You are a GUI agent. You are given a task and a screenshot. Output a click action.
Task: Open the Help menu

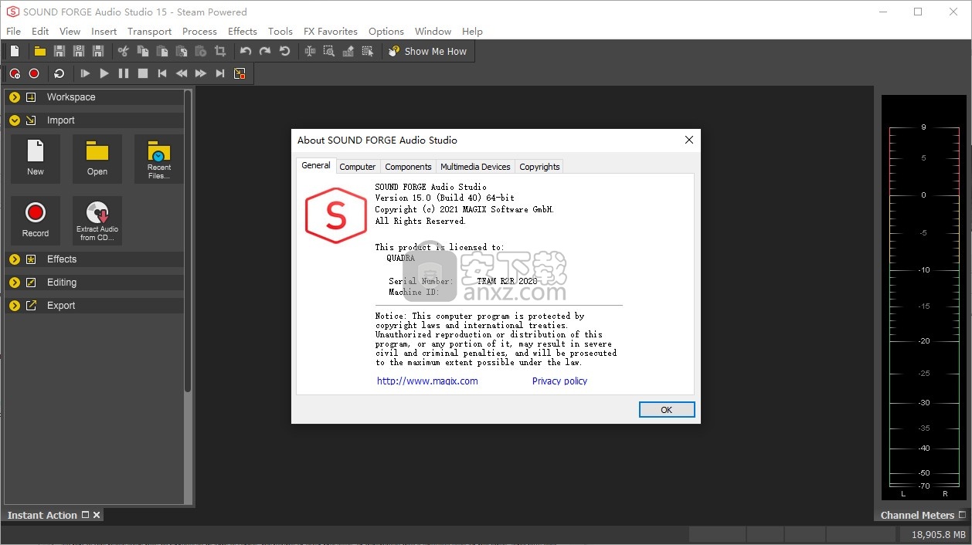tap(472, 32)
